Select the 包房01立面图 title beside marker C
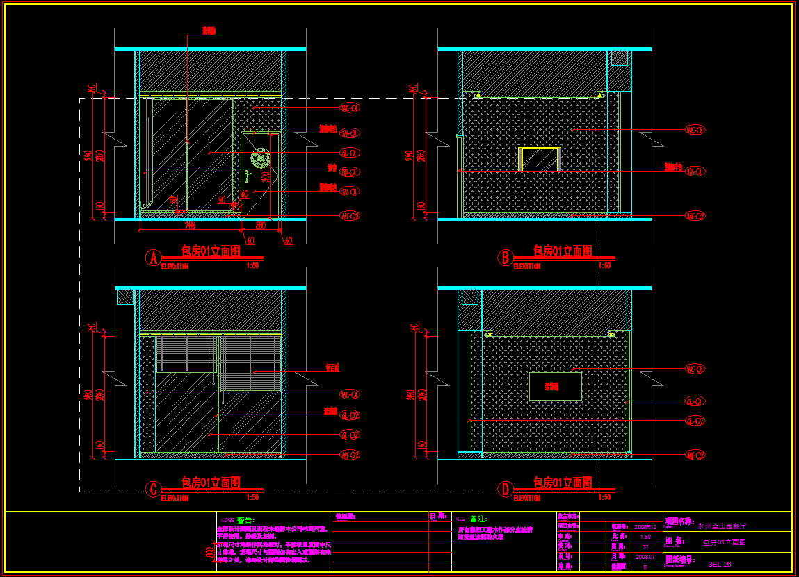This screenshot has width=799, height=577. [211, 483]
